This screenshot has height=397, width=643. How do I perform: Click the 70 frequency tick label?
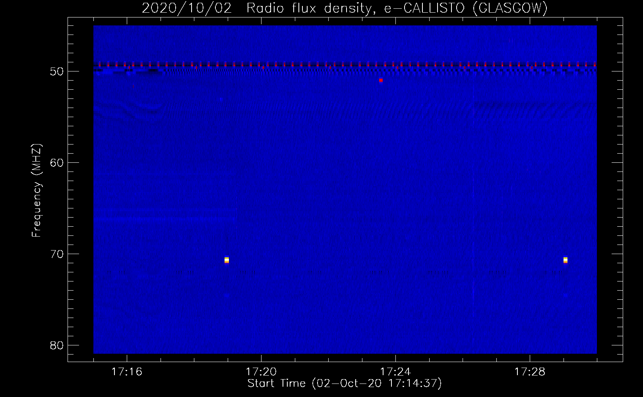tap(57, 254)
